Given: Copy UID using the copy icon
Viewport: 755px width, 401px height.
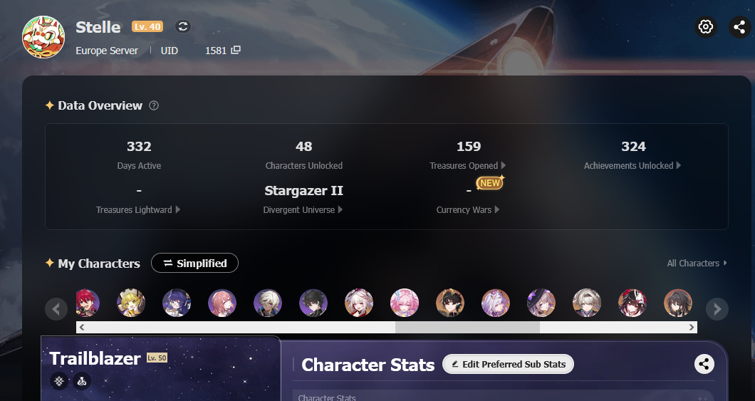Looking at the screenshot, I should [236, 50].
